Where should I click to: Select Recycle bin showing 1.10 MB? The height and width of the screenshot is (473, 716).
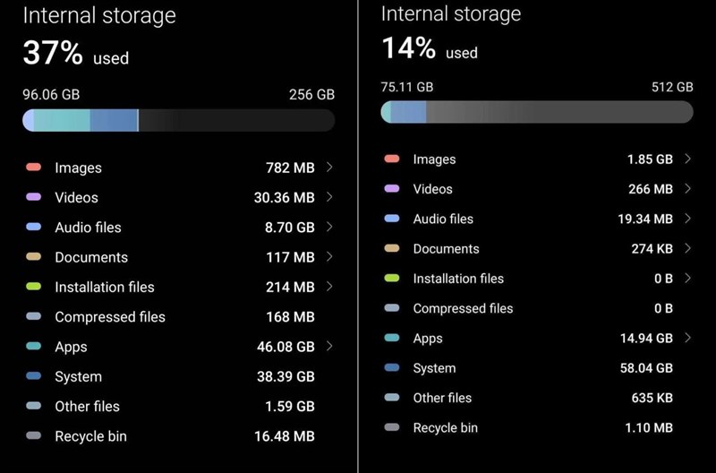click(445, 428)
